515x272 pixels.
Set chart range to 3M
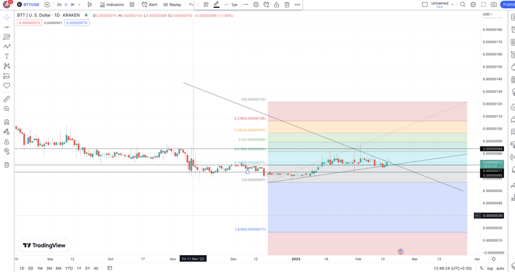(x=49, y=268)
